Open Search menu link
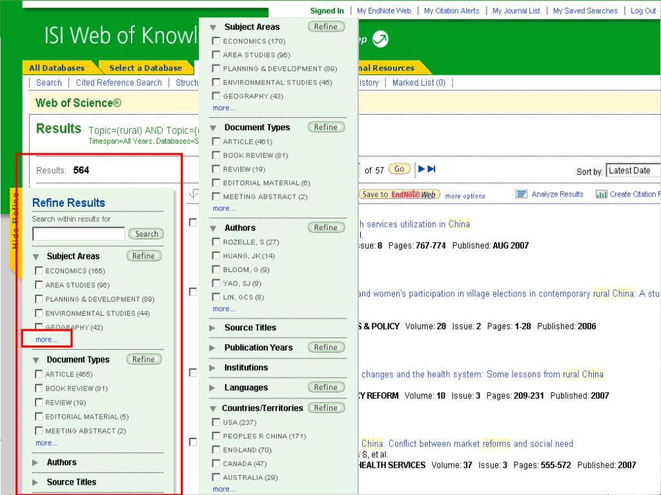 click(49, 82)
